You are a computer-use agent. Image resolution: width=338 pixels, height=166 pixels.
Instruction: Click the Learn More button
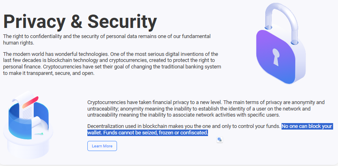102,146
